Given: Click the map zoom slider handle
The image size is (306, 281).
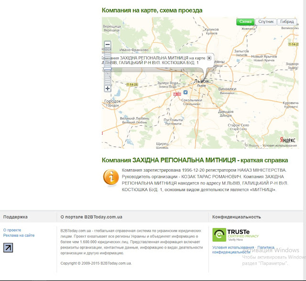Looking at the screenshot, I should 108,69.
